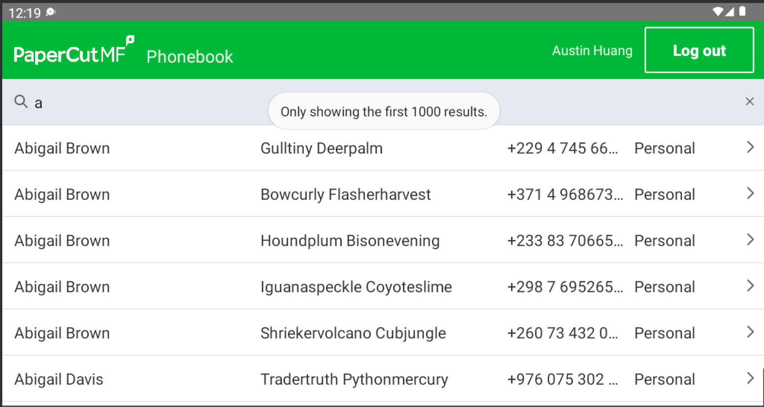Dismiss the 'first 1000 results' notice

click(384, 111)
